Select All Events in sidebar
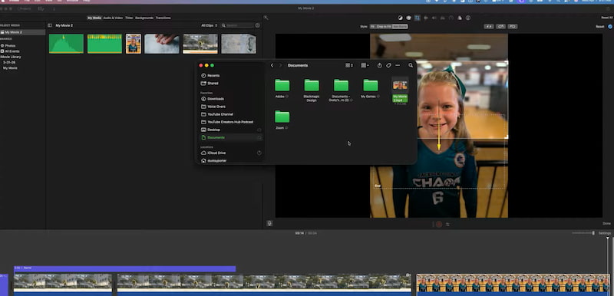The image size is (614, 296). [12, 51]
